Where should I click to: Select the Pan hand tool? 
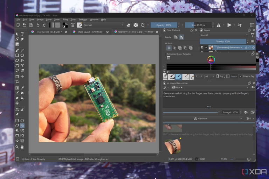click(x=22, y=147)
